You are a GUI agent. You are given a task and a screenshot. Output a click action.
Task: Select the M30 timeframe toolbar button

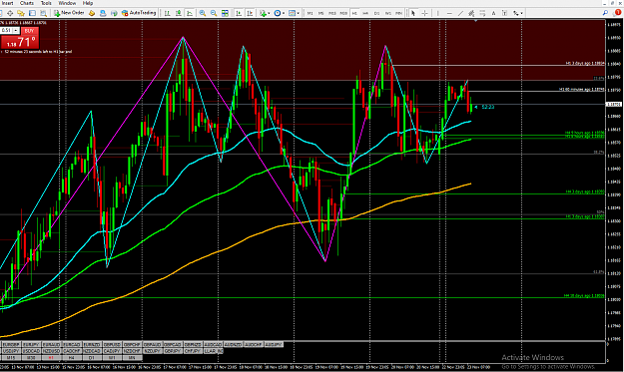[x=343, y=13]
